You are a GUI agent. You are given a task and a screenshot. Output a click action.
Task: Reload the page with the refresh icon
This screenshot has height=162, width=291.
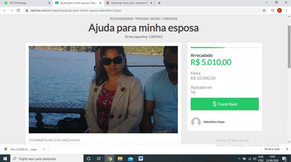click(x=18, y=11)
